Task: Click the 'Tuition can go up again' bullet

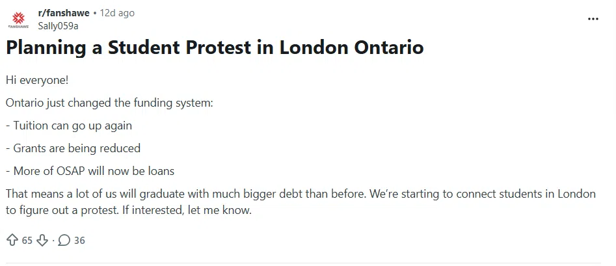Action: (73, 126)
